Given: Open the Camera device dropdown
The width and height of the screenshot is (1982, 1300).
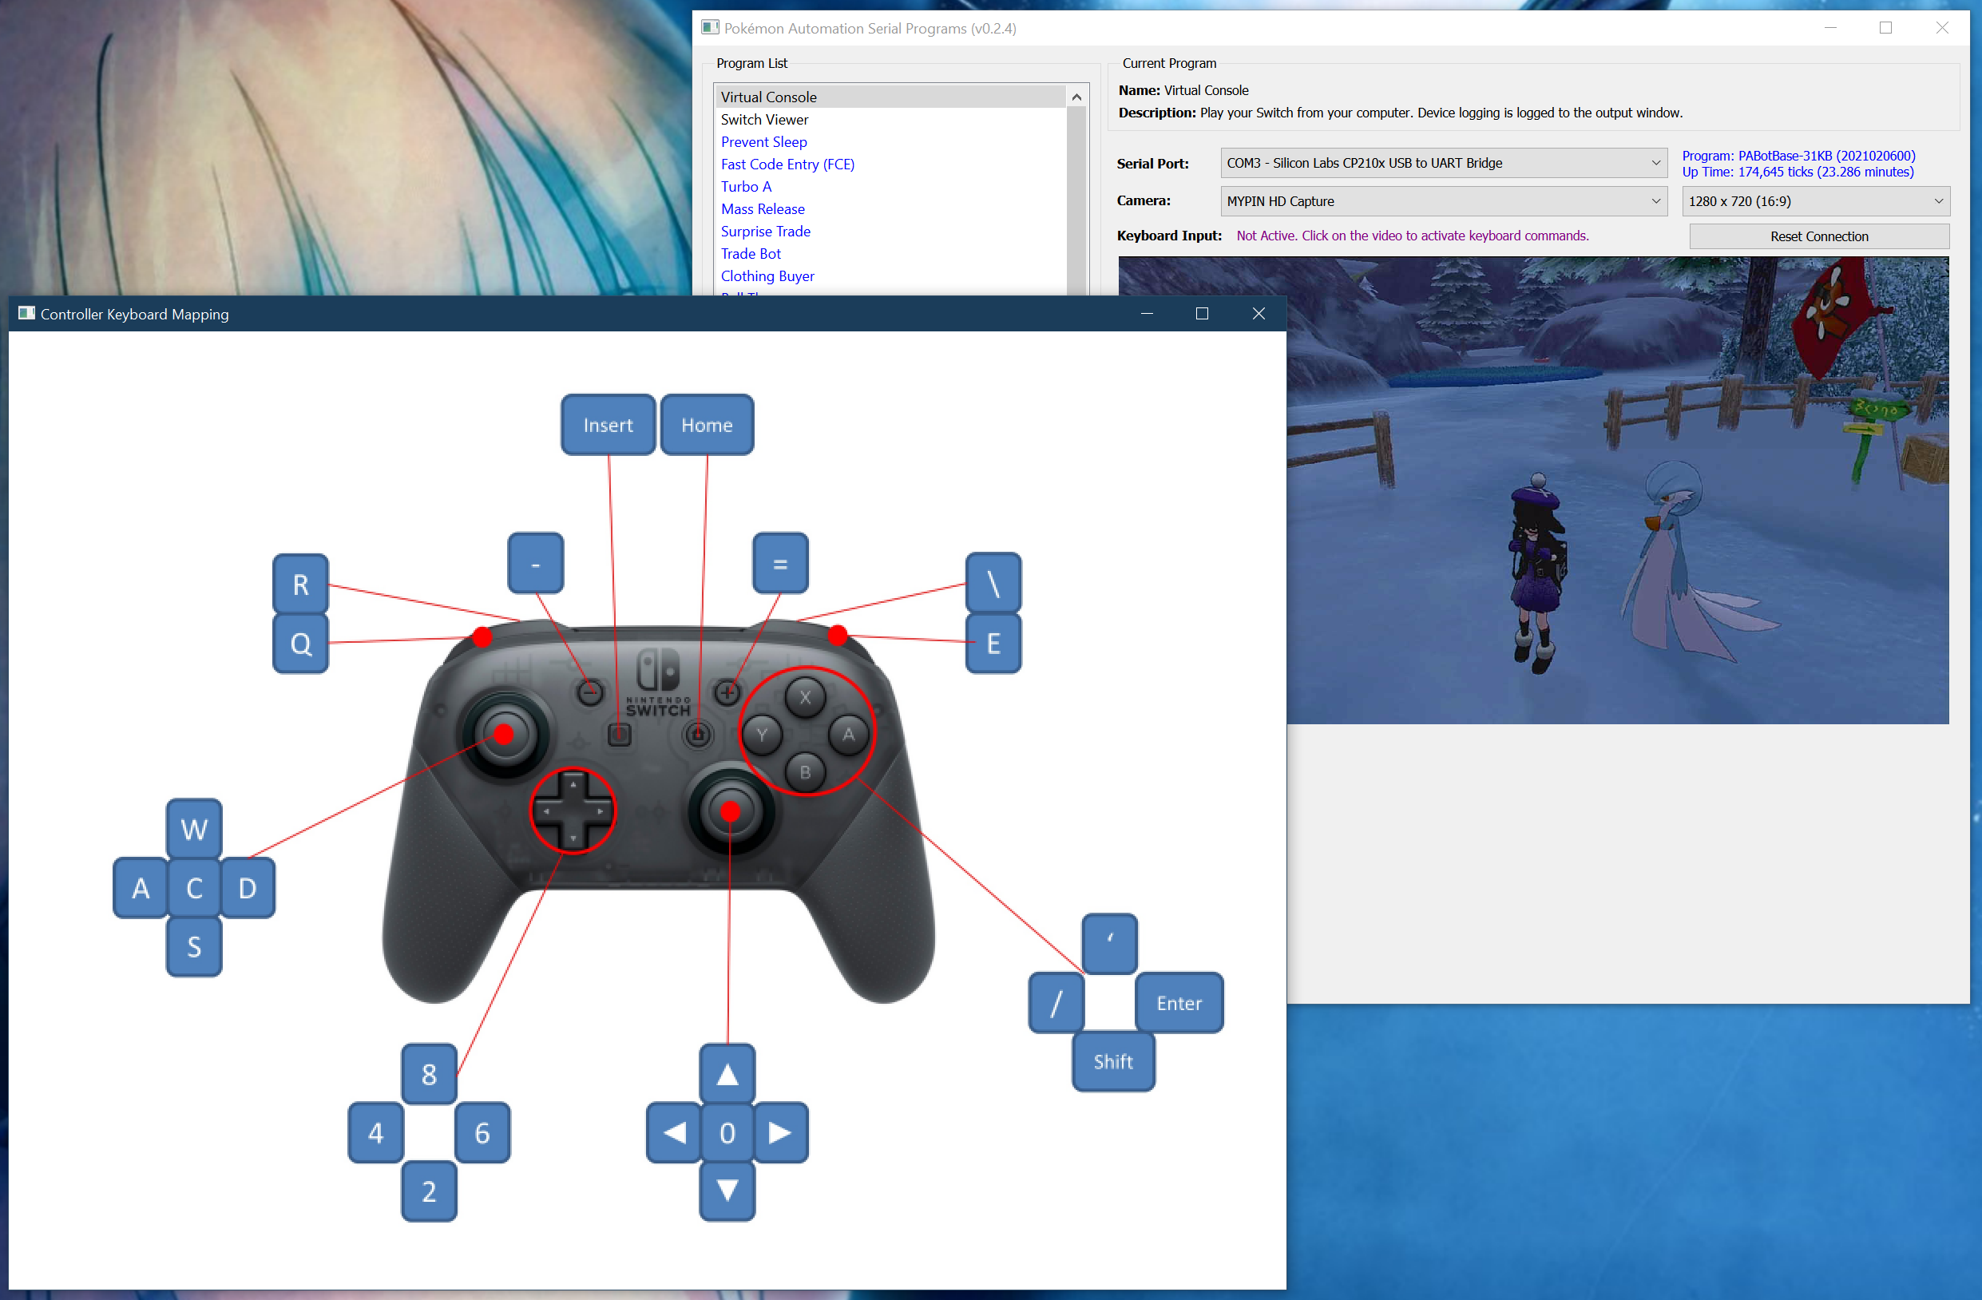Looking at the screenshot, I should (1442, 200).
